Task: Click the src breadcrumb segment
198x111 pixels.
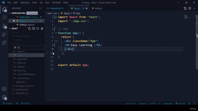Action: 56,13
